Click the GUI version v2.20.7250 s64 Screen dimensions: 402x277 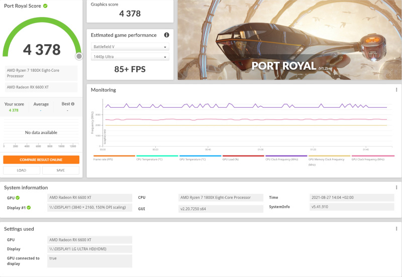pos(221,209)
